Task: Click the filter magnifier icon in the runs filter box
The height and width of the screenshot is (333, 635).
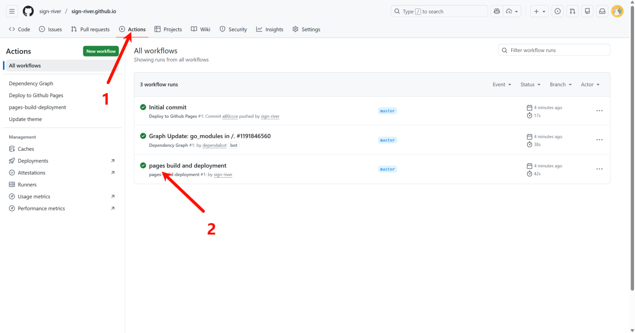Action: point(505,50)
